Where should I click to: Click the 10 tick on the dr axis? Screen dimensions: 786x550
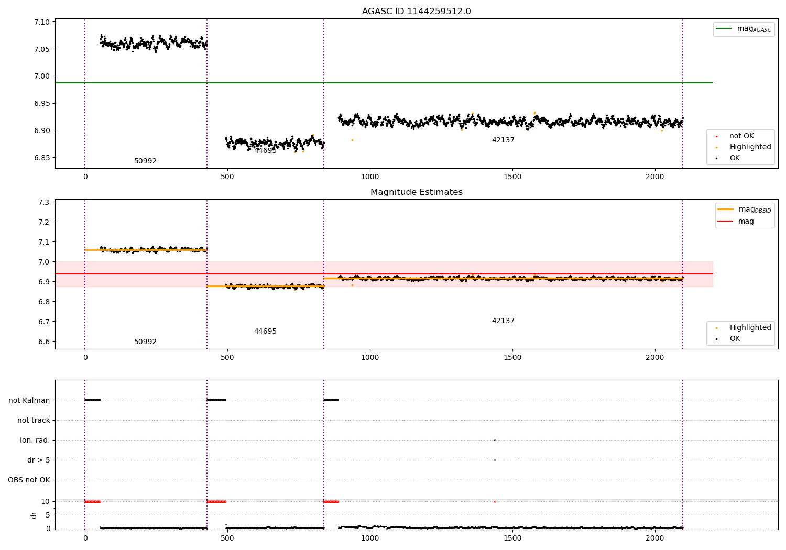[x=46, y=502]
